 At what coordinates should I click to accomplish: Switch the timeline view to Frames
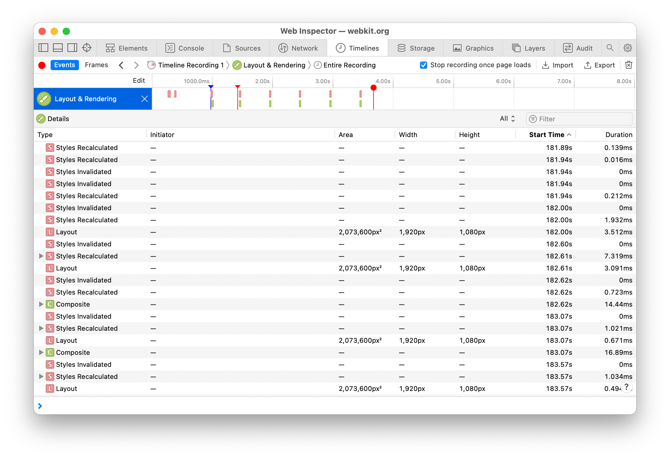[x=96, y=65]
